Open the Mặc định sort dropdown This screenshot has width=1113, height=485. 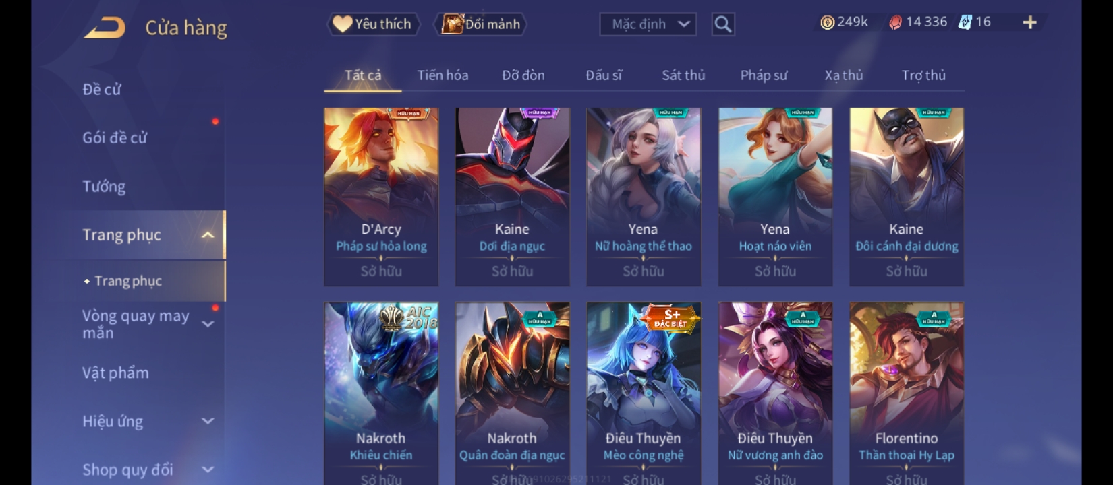648,24
